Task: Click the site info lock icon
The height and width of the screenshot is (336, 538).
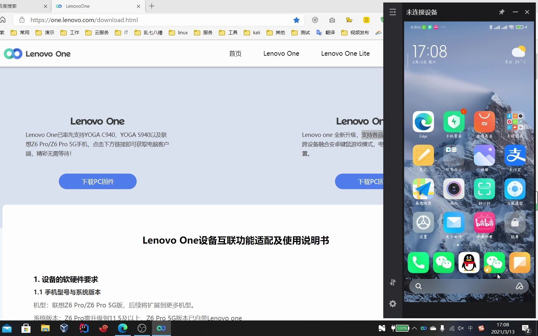Action: pos(22,20)
